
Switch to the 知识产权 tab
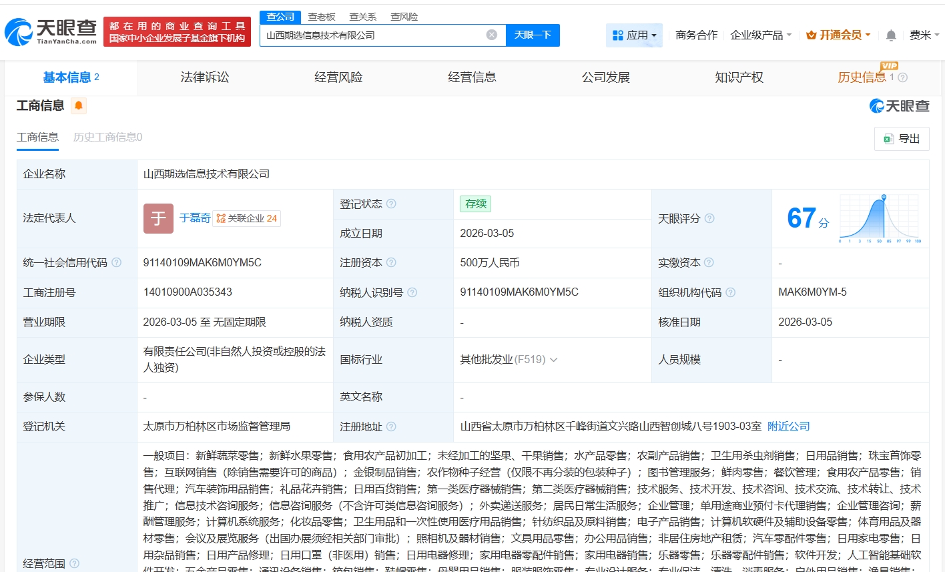tap(739, 77)
